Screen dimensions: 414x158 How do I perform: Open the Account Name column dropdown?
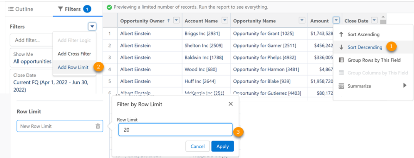(225, 20)
